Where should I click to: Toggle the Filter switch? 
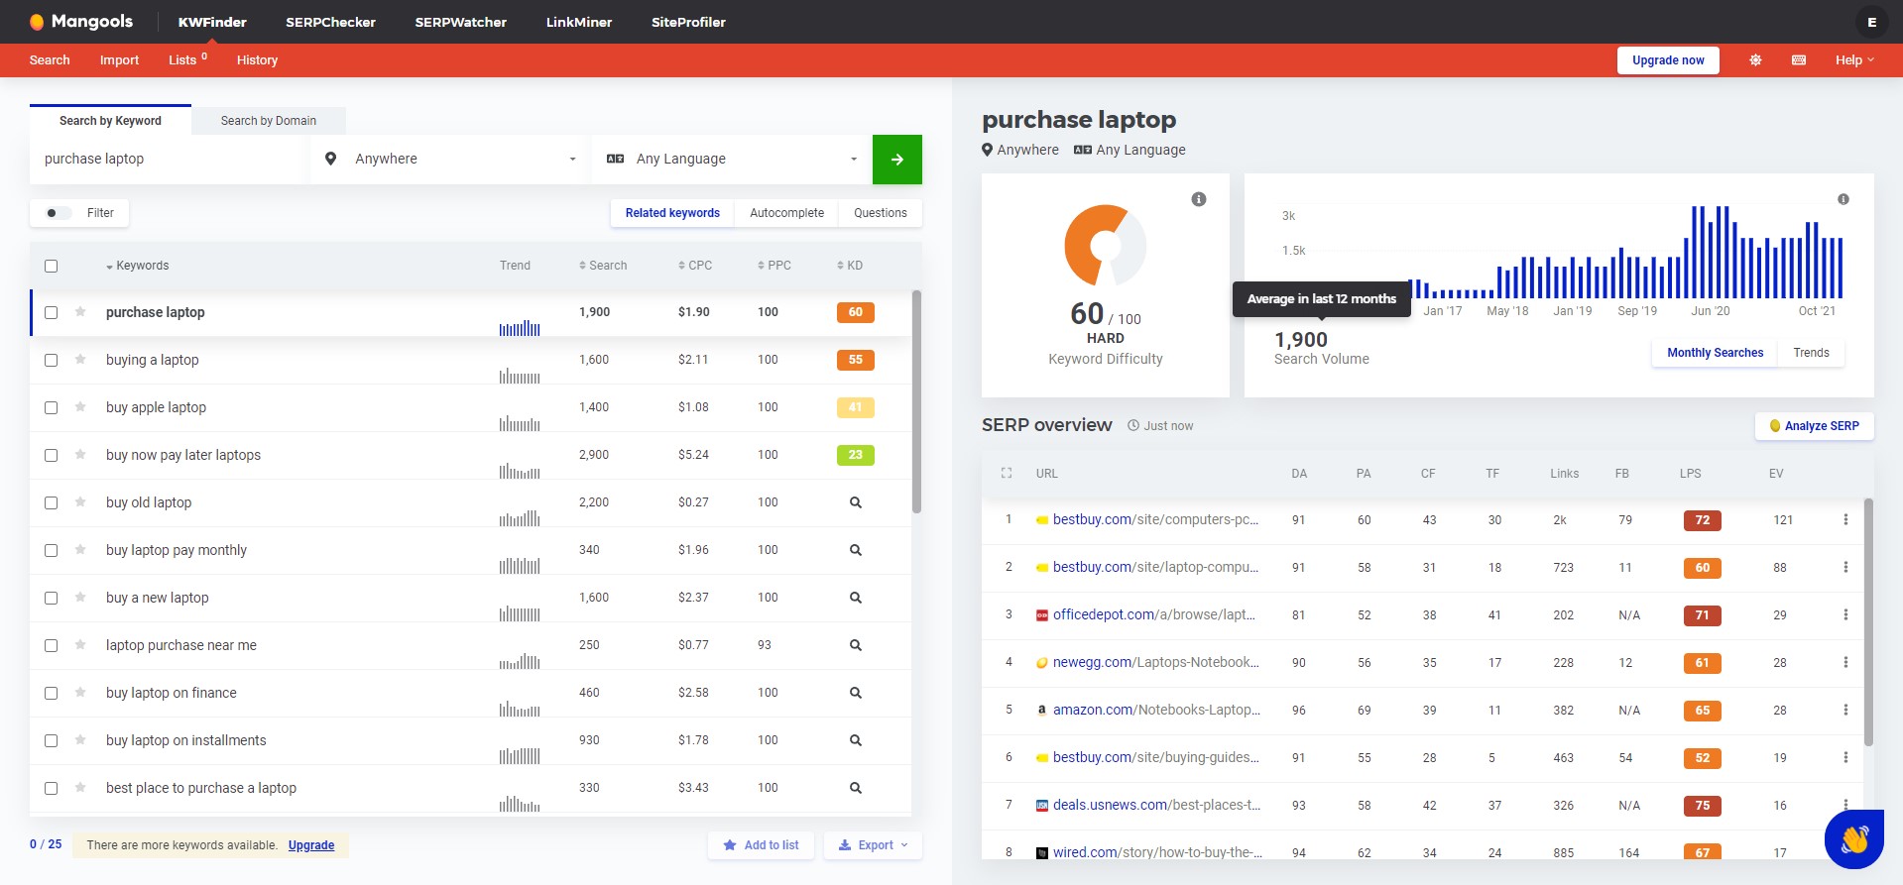pyautogui.click(x=59, y=213)
